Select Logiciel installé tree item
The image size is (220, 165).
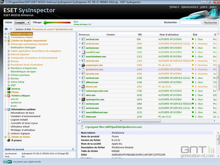coord(19,120)
